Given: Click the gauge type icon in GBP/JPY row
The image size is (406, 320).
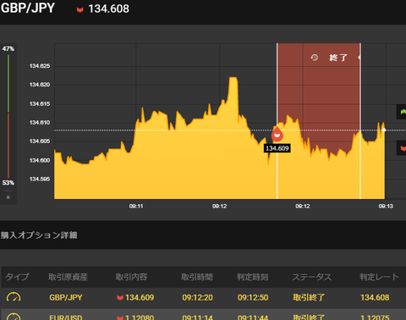Looking at the screenshot, I should coord(14,297).
